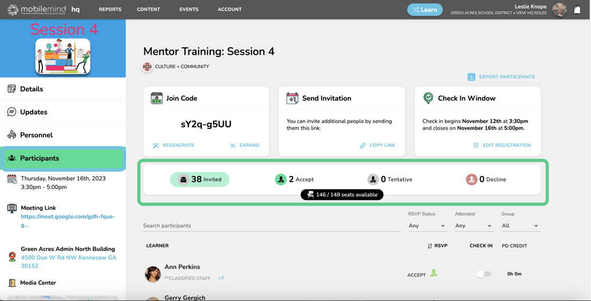Click the Edit Registration pencil icon

[x=476, y=145]
